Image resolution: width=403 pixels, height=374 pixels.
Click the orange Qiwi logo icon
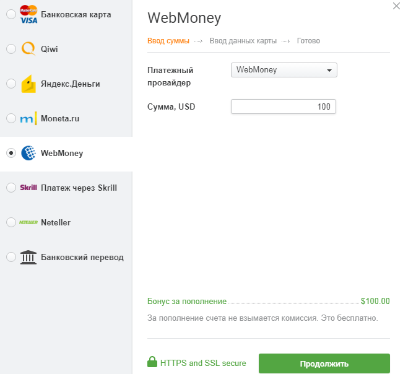click(28, 48)
